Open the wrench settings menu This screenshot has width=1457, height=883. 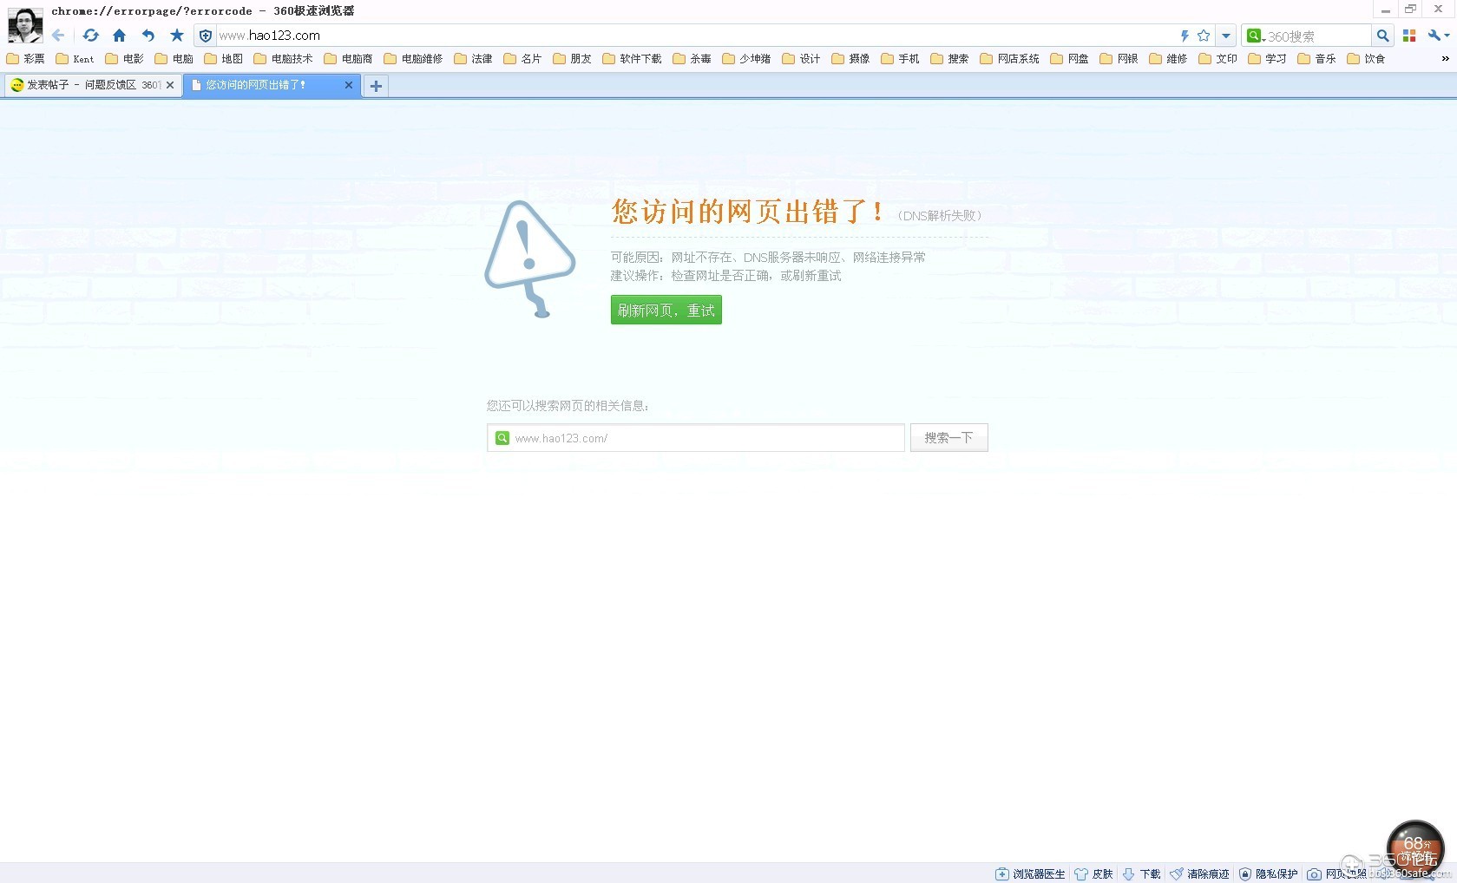click(1438, 36)
